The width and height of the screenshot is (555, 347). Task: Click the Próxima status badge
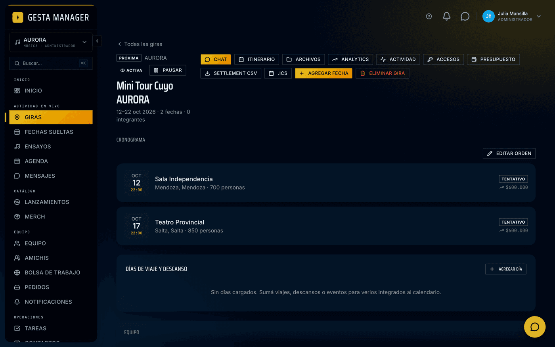(129, 58)
